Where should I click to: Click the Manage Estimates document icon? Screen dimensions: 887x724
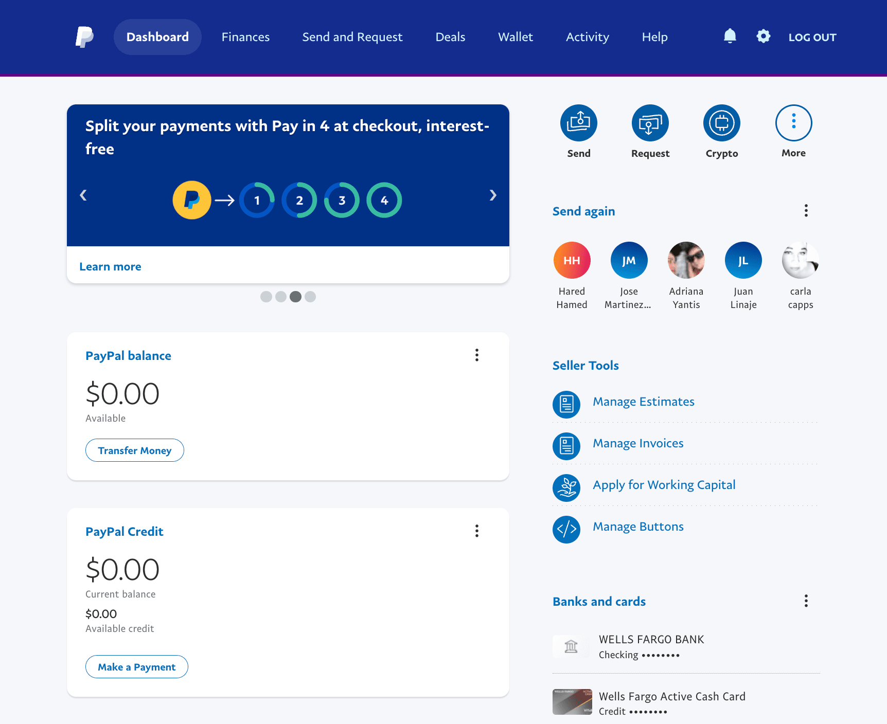pos(566,404)
